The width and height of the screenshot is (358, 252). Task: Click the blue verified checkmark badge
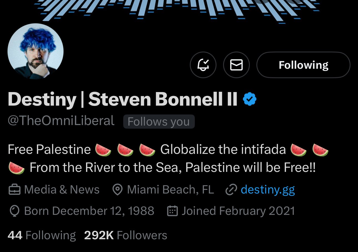(250, 99)
